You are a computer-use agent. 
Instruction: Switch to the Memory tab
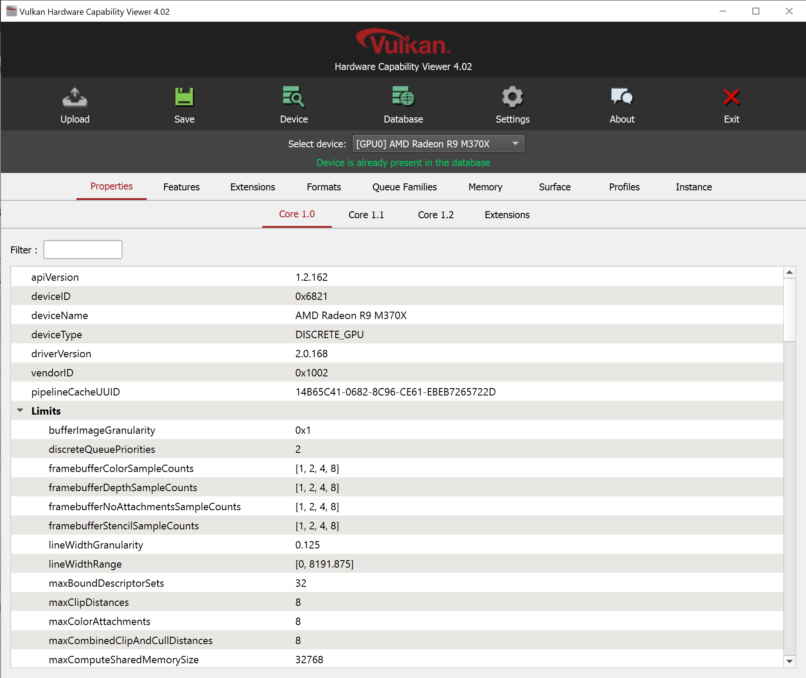tap(486, 187)
